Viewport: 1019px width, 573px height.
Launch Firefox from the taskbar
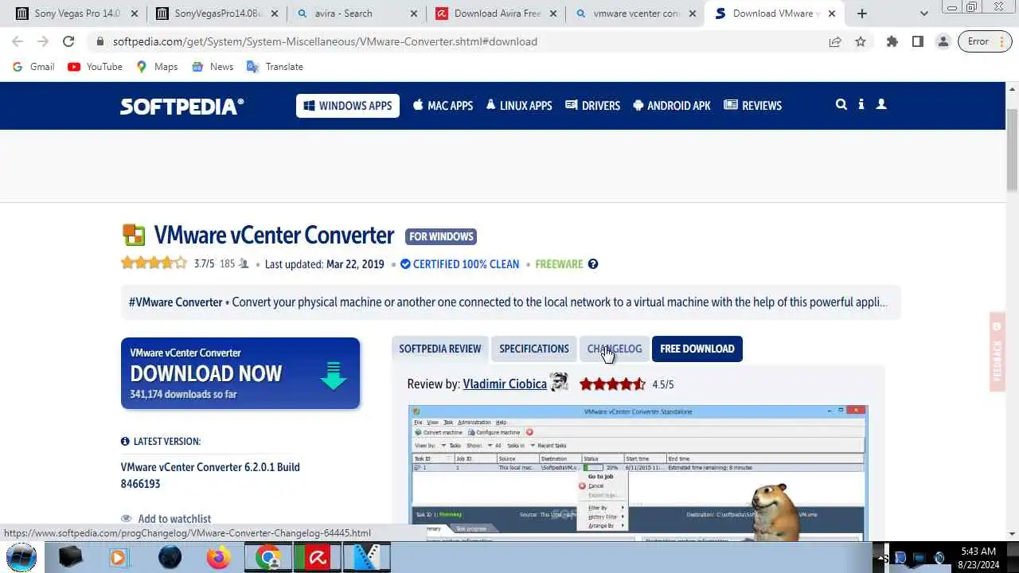click(218, 556)
